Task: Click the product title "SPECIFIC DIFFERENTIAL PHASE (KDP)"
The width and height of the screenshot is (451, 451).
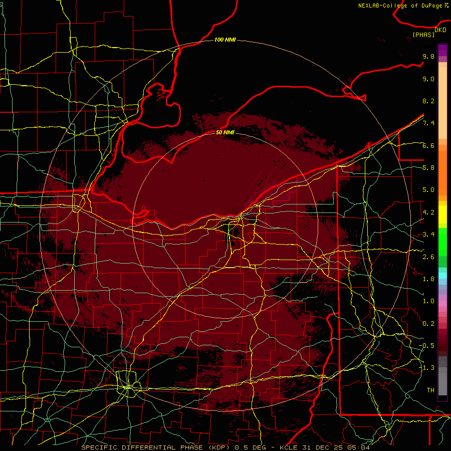Action: pos(157,447)
